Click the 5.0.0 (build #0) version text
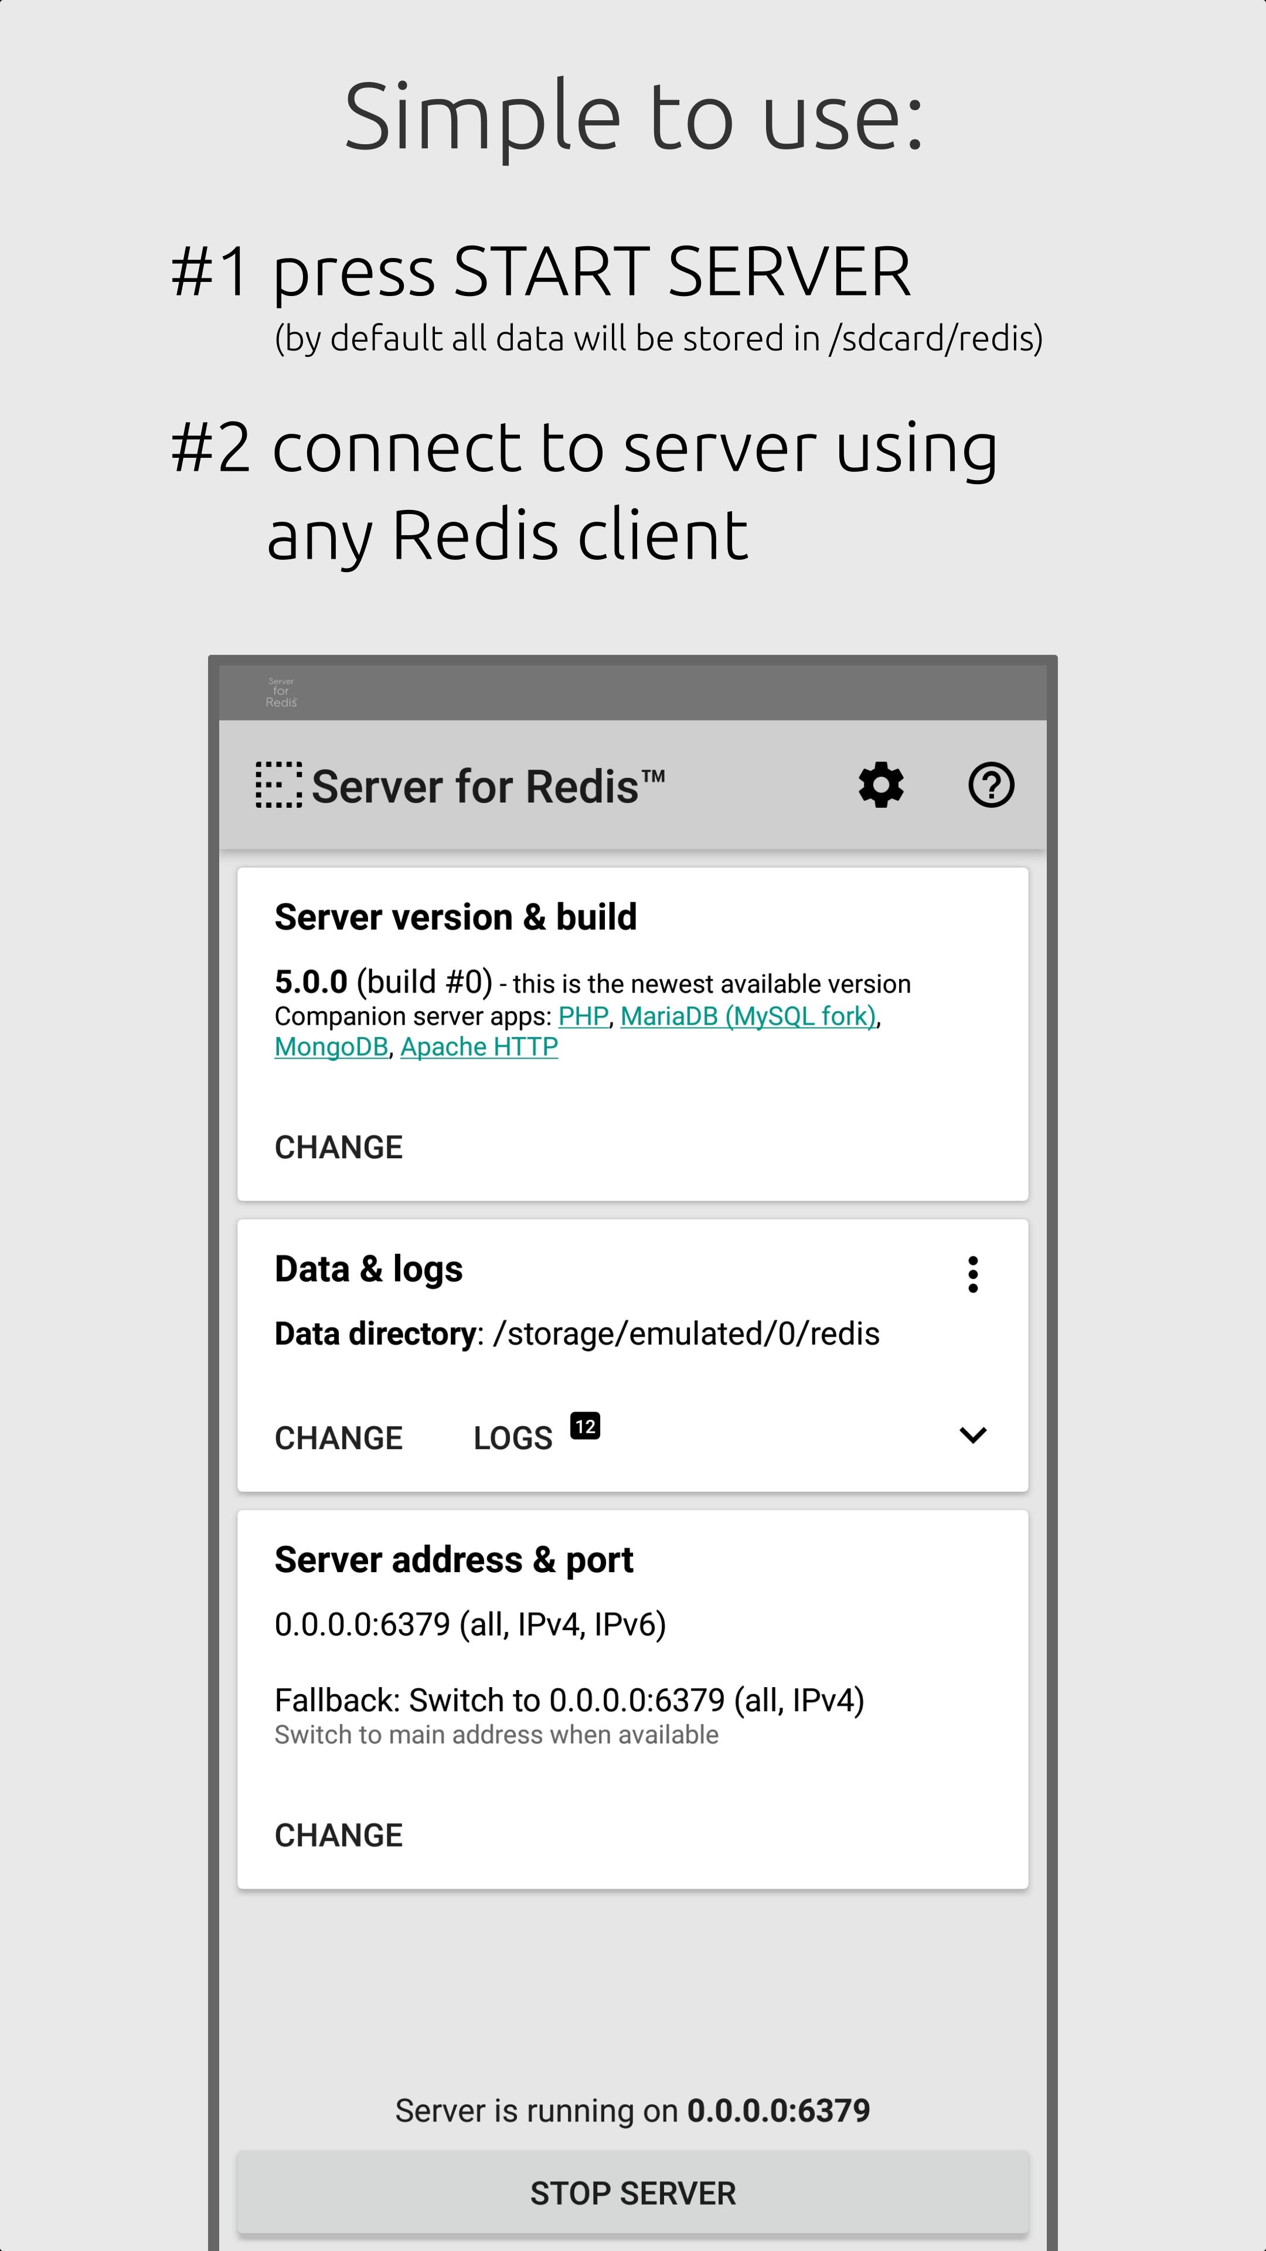Viewport: 1266px width, 2251px height. [x=383, y=982]
